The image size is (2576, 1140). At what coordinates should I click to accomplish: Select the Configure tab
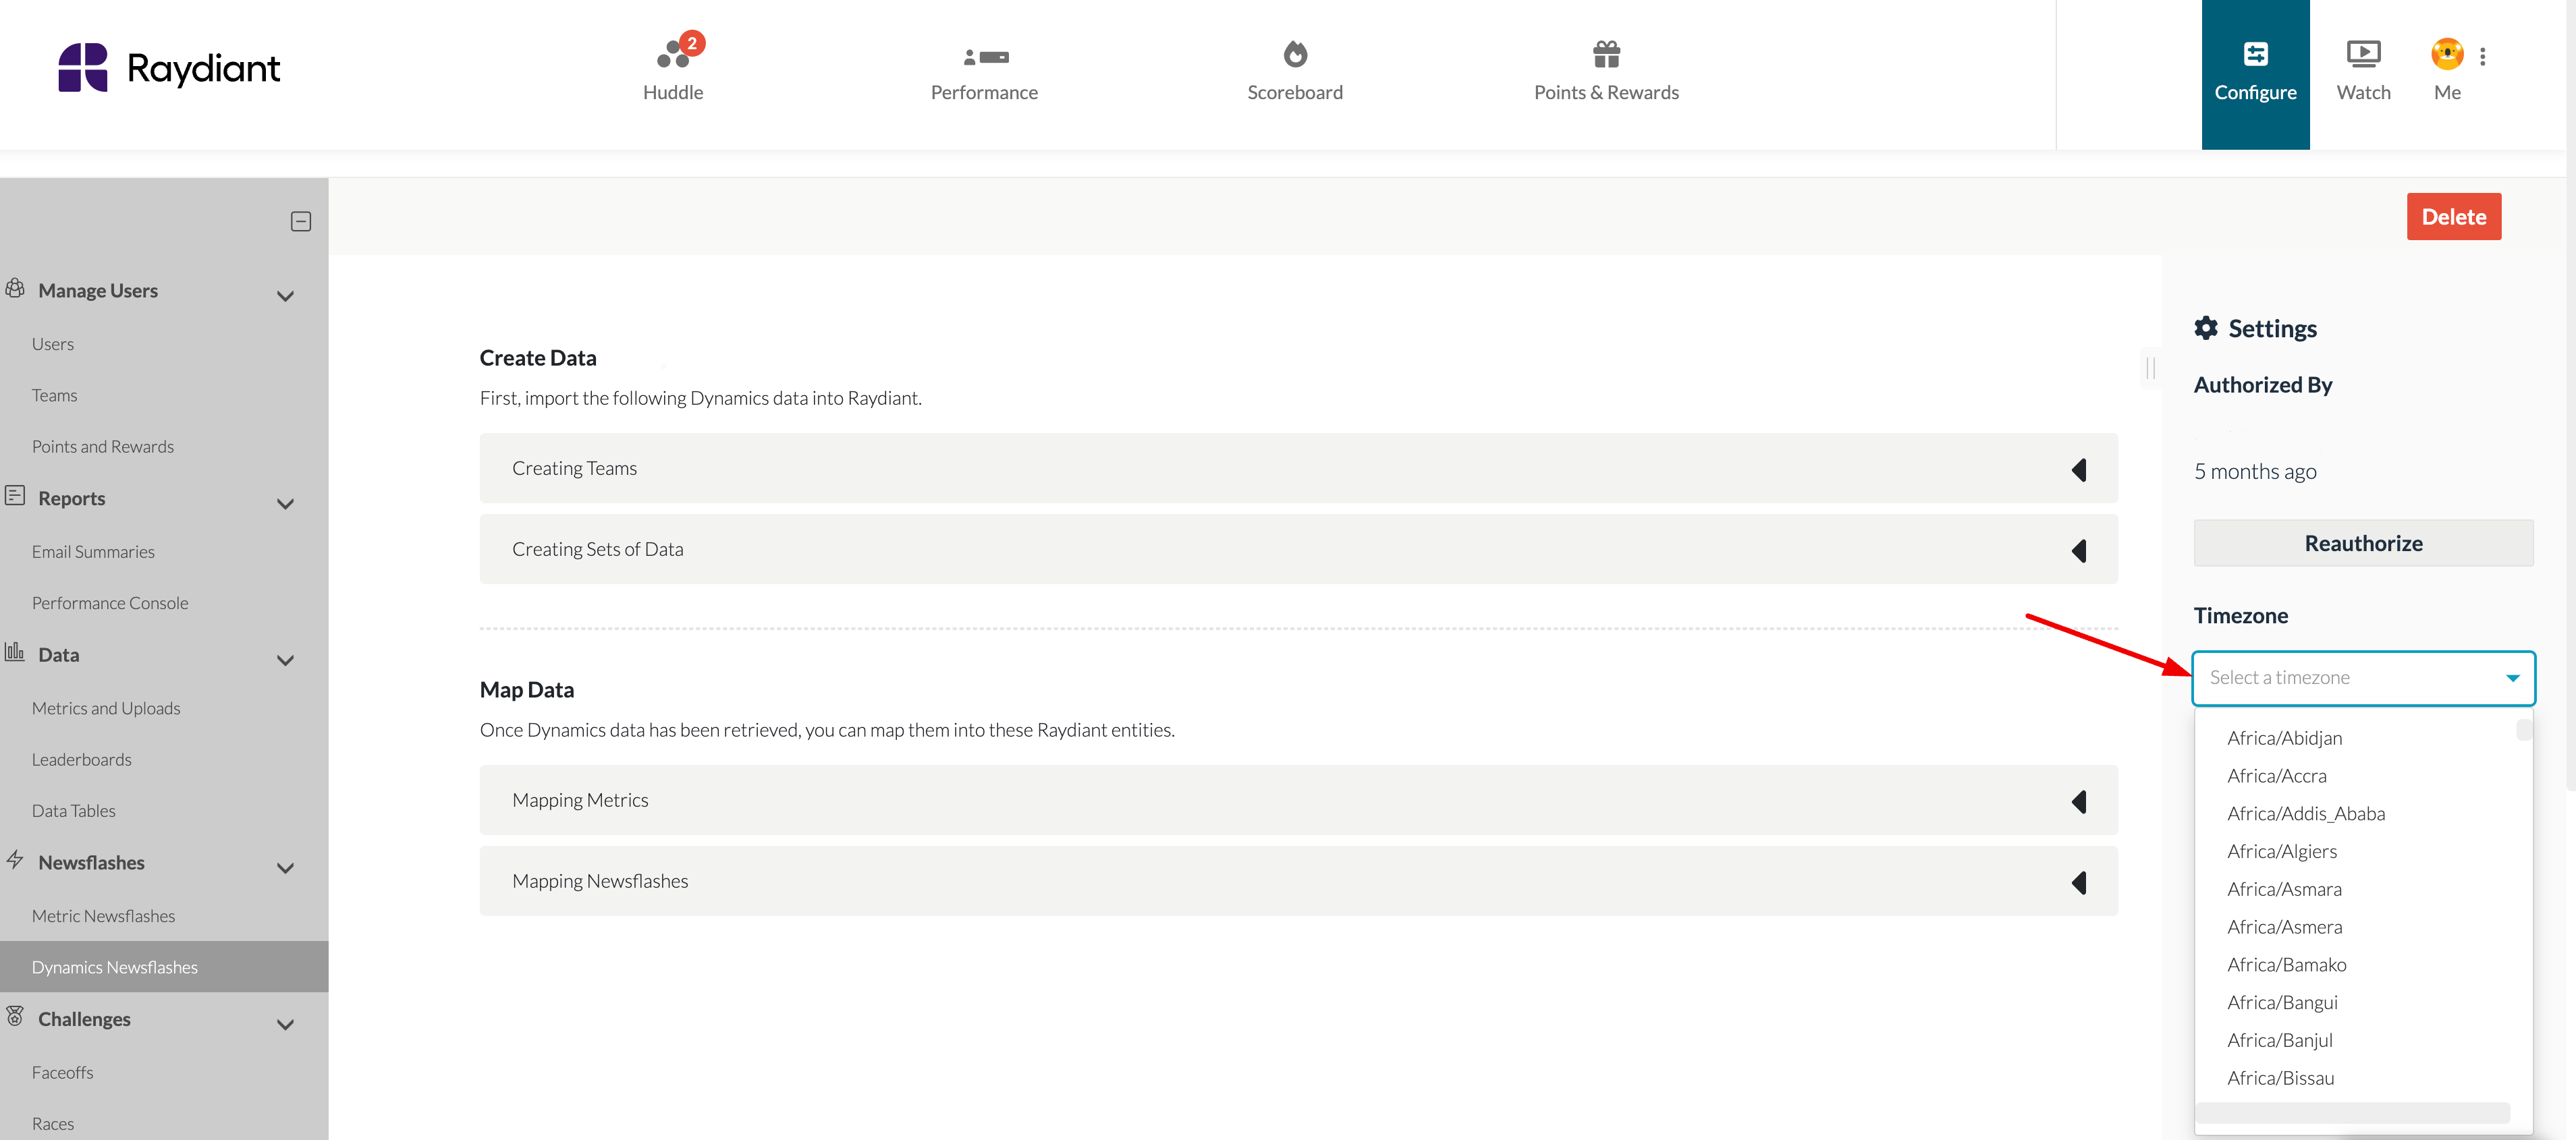[x=2255, y=74]
